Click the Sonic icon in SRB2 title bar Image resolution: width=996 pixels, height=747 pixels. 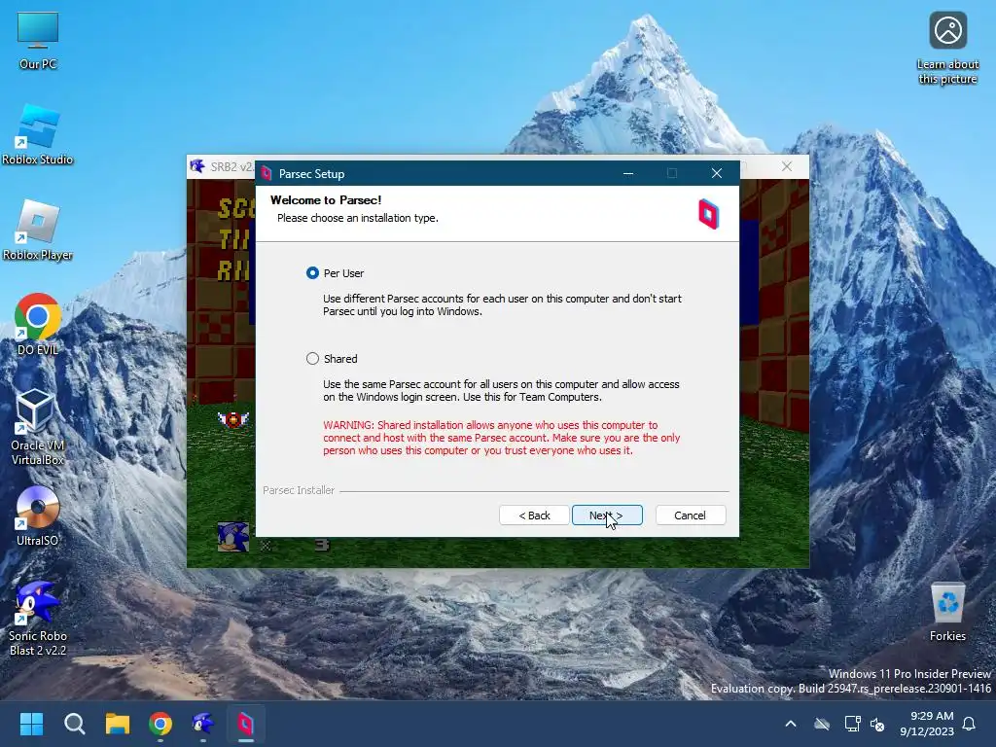(197, 166)
